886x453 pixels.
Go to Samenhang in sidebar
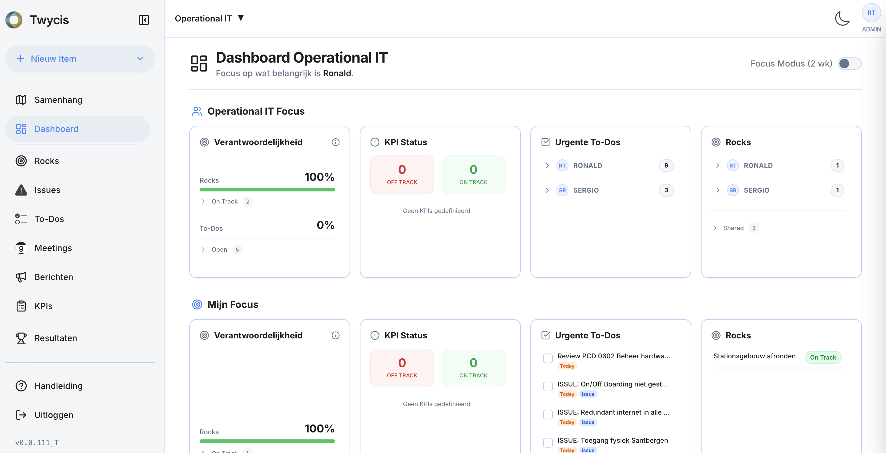coord(78,100)
